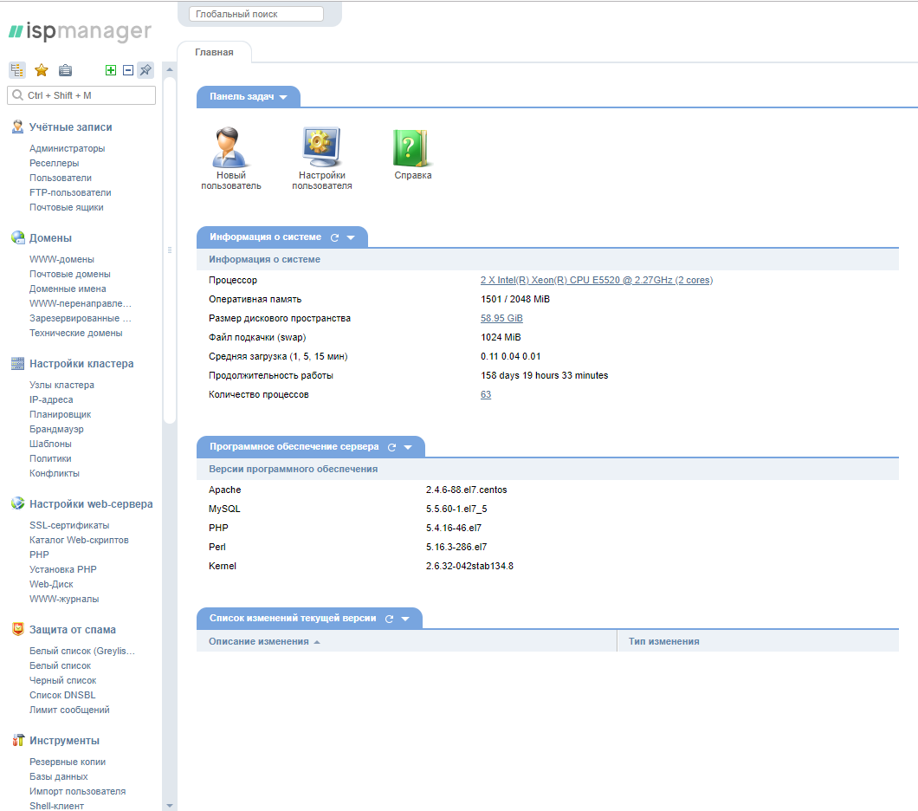Click the 63 processes count link
Viewport: 918px width, 811px height.
coord(486,394)
